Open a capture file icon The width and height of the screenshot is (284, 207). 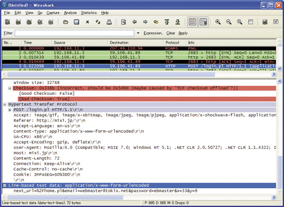pos(66,22)
